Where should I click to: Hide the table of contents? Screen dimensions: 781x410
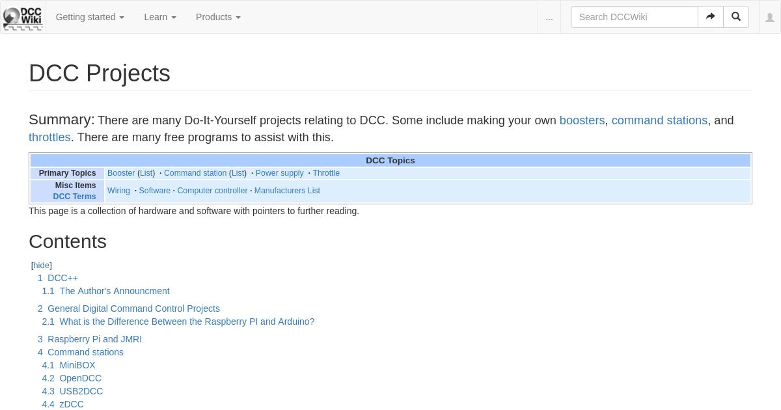coord(41,266)
